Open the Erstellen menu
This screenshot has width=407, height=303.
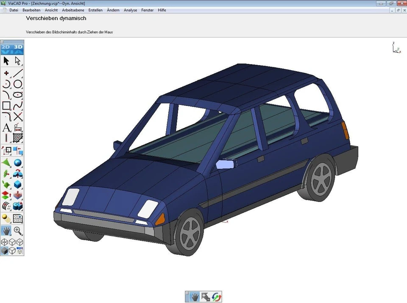(95, 10)
